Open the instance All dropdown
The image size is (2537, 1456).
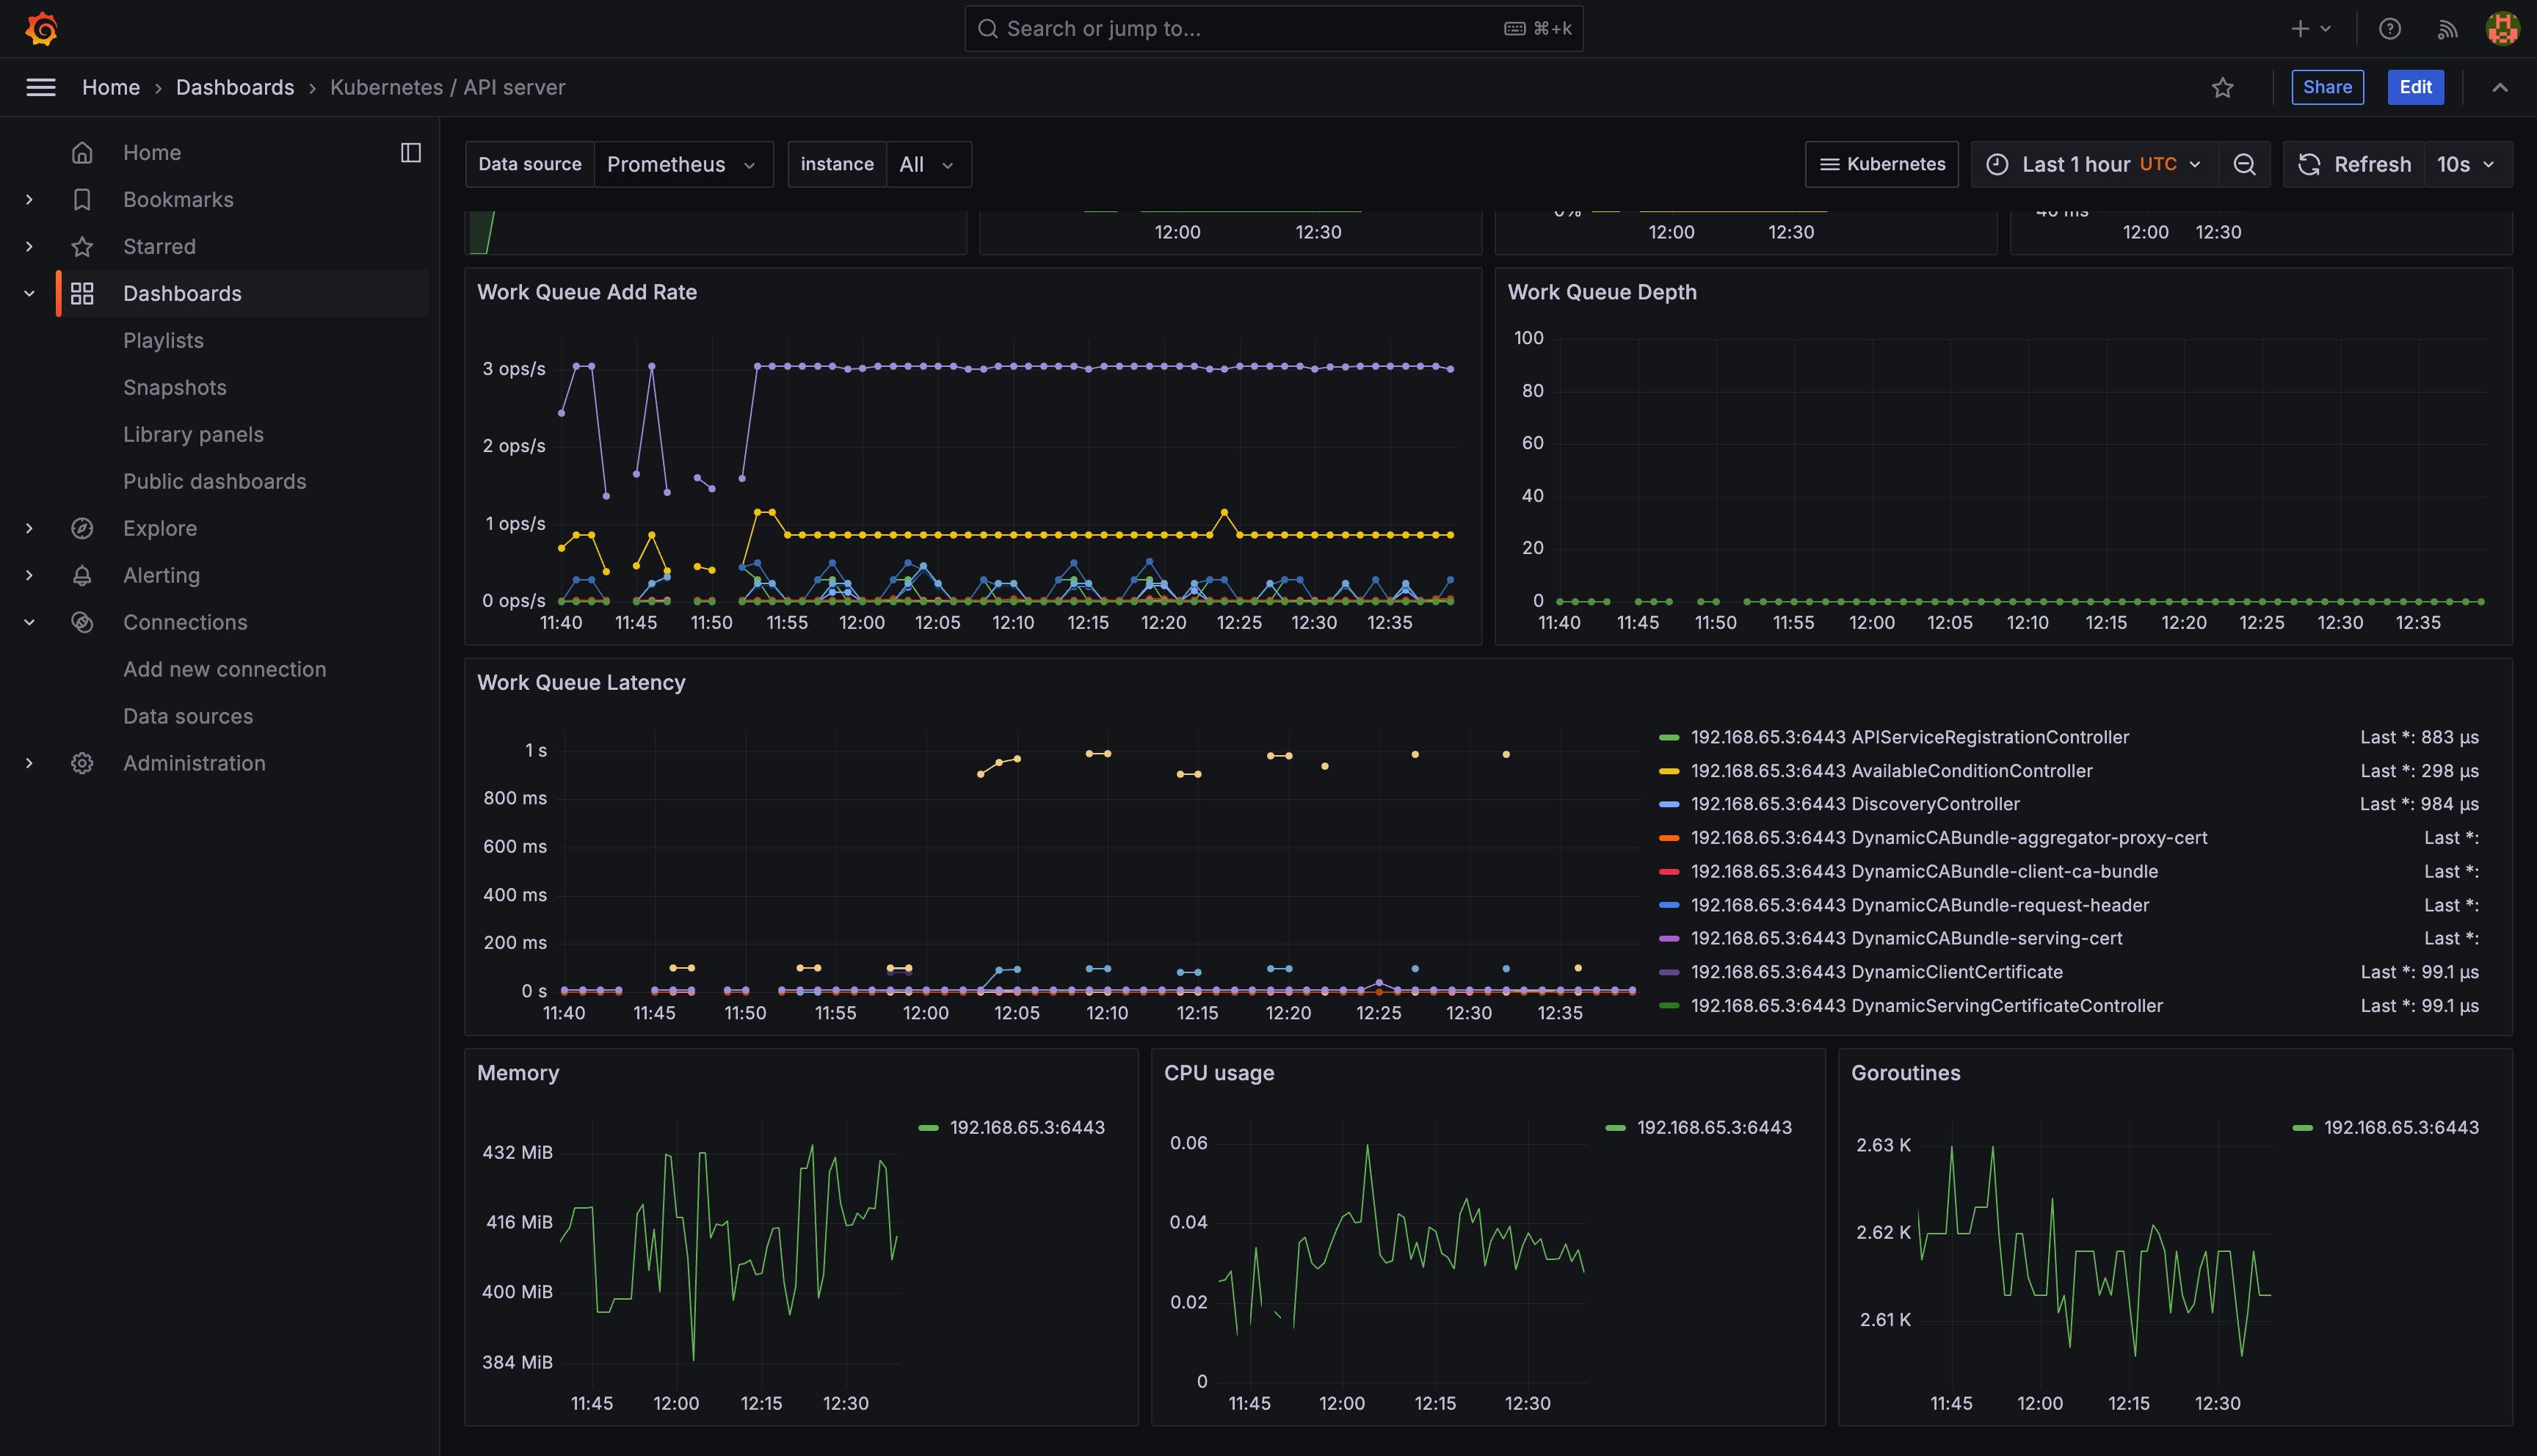[928, 164]
